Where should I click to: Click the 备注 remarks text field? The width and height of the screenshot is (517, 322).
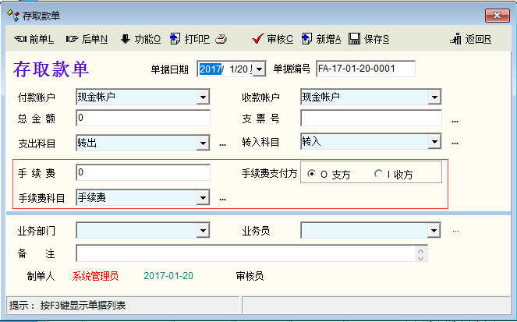(246, 253)
